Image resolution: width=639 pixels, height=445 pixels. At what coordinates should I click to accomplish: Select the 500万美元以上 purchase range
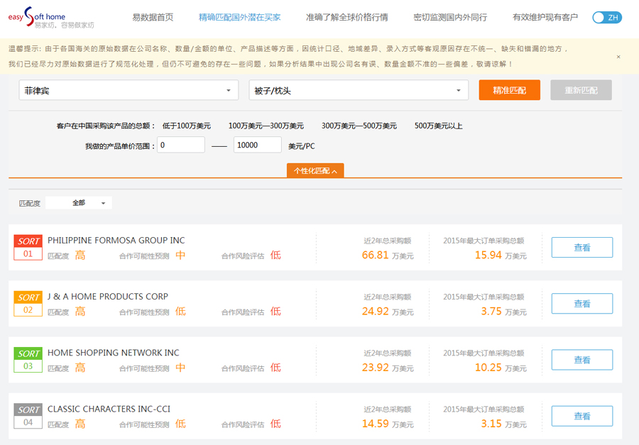point(439,126)
